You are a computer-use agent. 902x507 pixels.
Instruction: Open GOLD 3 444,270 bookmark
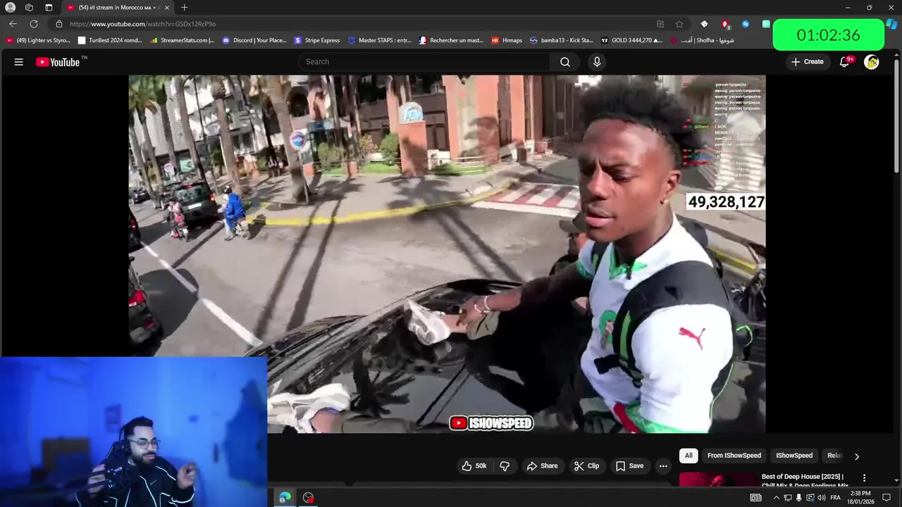pos(631,40)
